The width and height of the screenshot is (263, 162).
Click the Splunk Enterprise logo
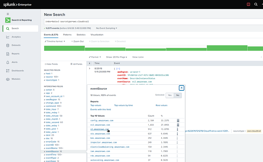pos(17,4)
